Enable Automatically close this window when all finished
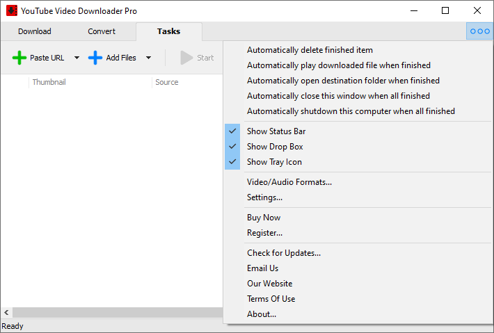Screen dimensions: 494x333 pyautogui.click(x=358, y=96)
